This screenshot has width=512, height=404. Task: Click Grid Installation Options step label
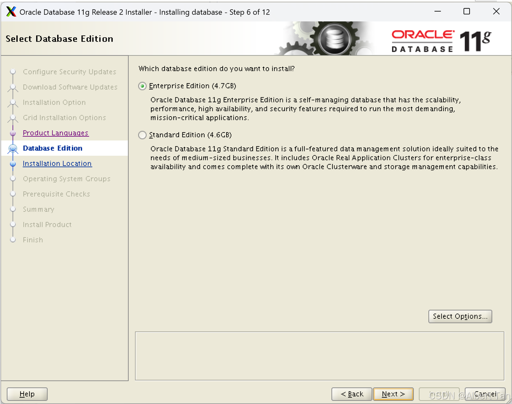[x=64, y=118]
